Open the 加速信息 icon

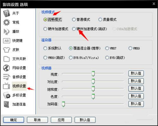point(7,104)
